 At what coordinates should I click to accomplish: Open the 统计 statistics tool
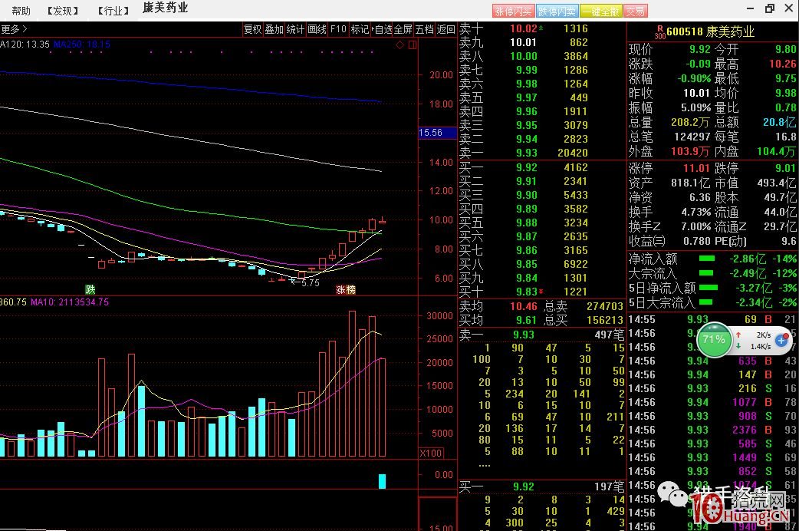coord(295,29)
